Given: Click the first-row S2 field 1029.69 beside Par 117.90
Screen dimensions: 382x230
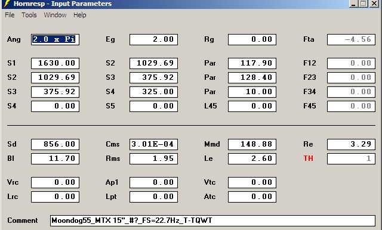Looking at the screenshot, I should point(154,63).
